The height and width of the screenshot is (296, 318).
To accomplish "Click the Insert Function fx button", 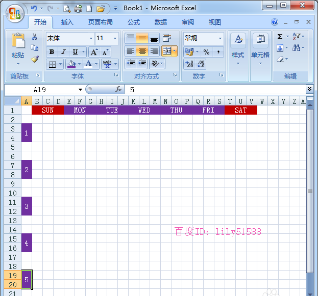I will [x=118, y=89].
